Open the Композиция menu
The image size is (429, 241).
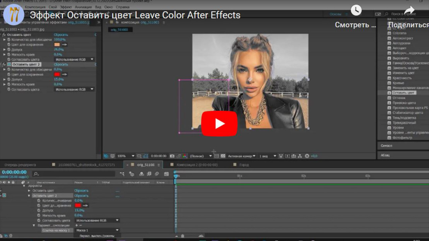36,7
